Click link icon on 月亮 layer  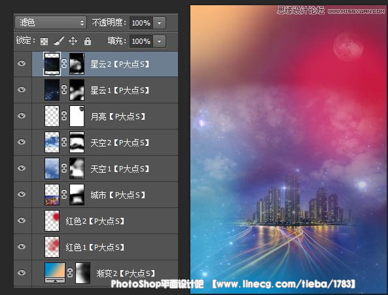[64, 116]
